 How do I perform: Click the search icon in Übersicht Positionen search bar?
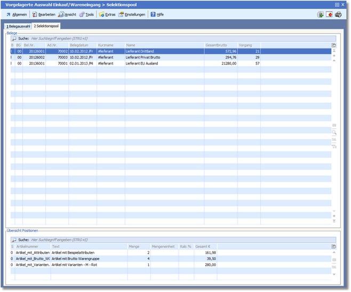tap(14, 240)
